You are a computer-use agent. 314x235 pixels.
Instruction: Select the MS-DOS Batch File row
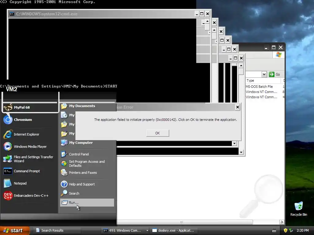pos(264,87)
